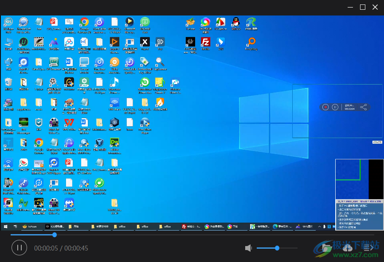Launch the APK Messenger icon
Image resolution: width=384 pixels, height=262 pixels.
point(24,126)
